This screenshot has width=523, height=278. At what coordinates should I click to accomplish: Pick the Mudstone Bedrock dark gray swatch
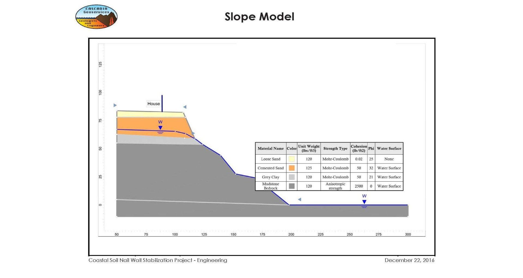[x=291, y=186]
